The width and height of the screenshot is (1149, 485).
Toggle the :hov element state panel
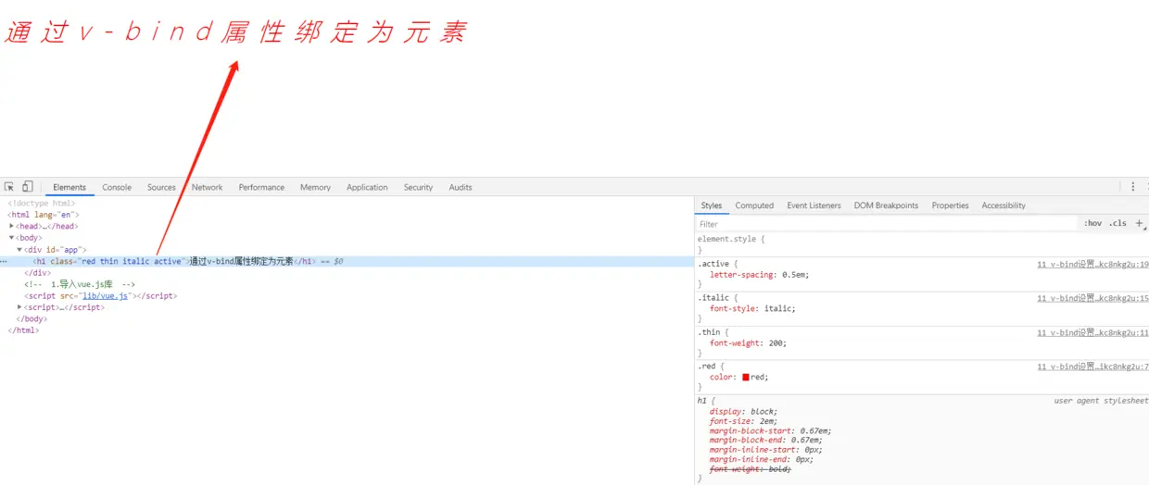point(1093,223)
